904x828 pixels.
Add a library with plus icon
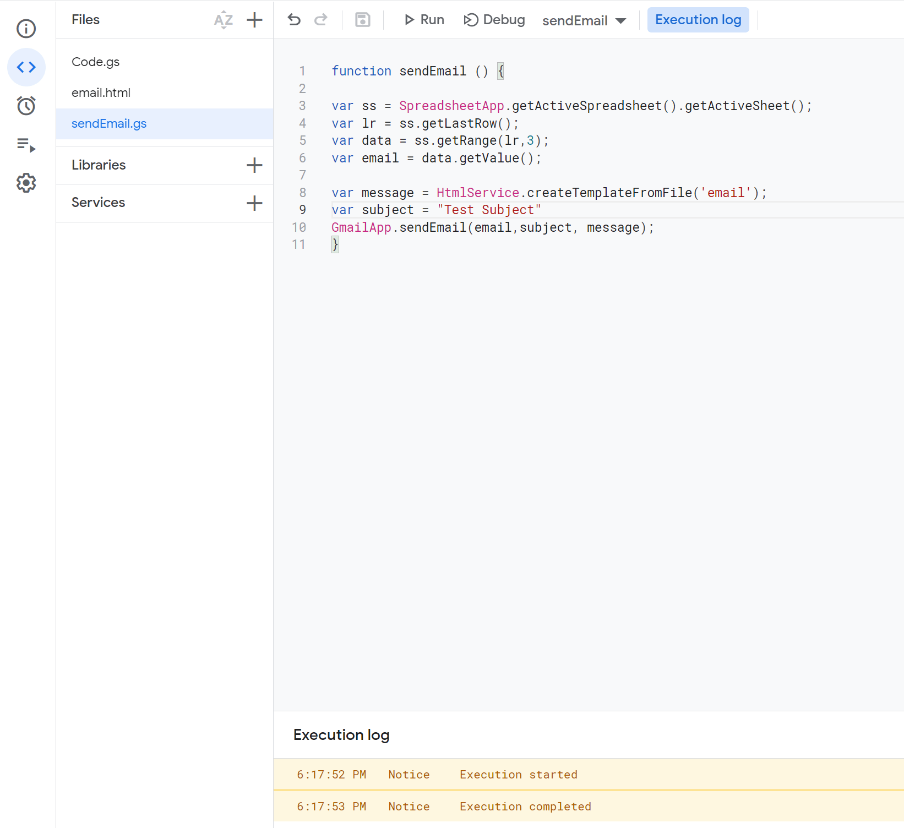point(254,165)
